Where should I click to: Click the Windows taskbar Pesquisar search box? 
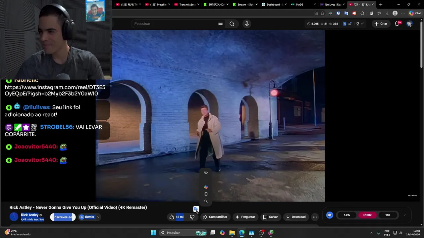coord(183,233)
